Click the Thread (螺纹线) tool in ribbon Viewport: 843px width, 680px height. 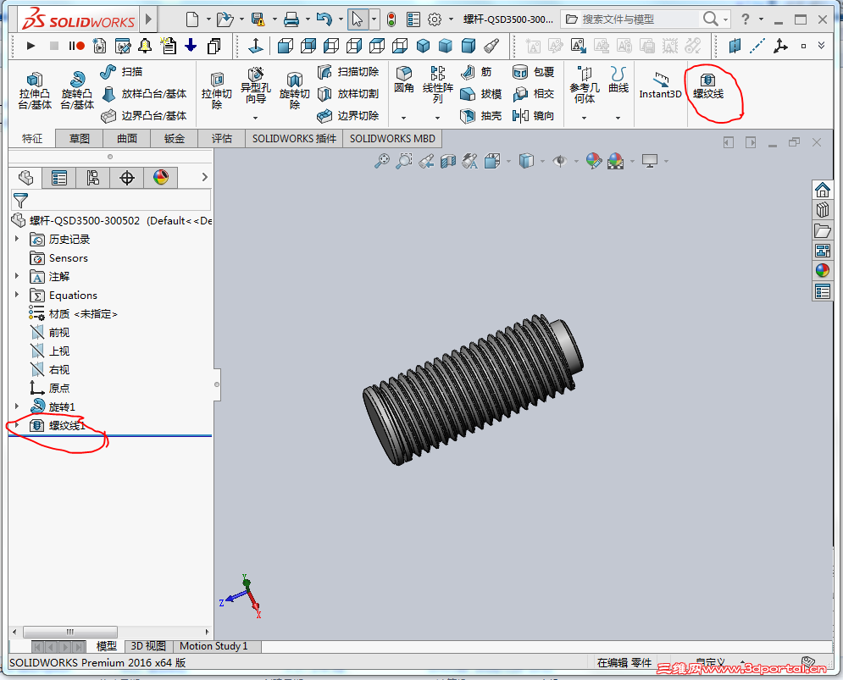708,86
